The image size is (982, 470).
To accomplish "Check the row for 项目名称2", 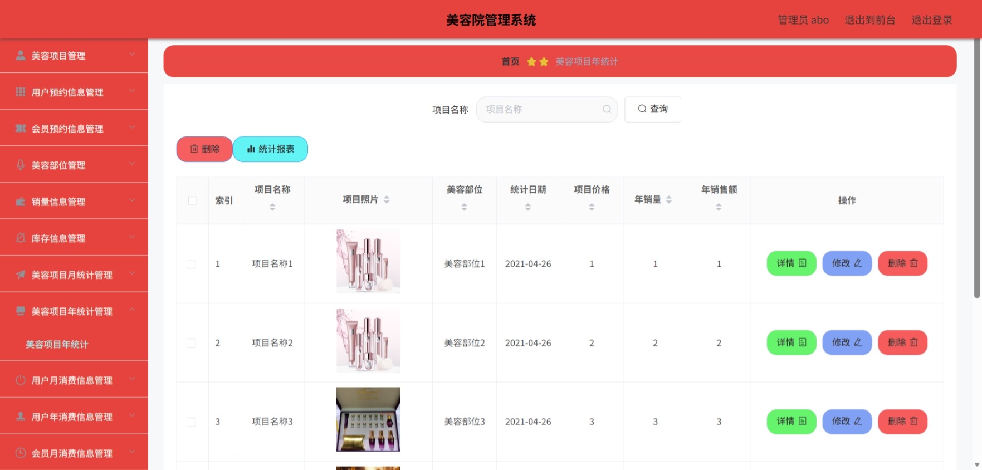I will [x=191, y=343].
